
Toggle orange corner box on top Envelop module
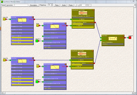point(33,17)
